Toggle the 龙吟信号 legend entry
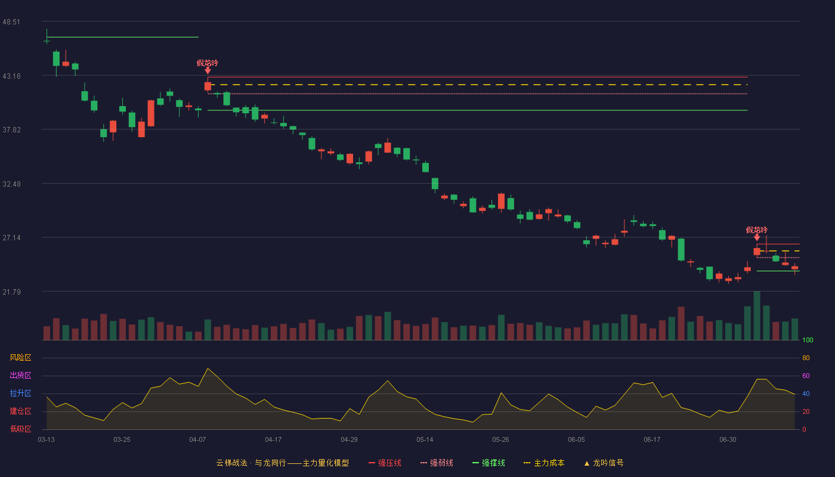 (x=604, y=463)
